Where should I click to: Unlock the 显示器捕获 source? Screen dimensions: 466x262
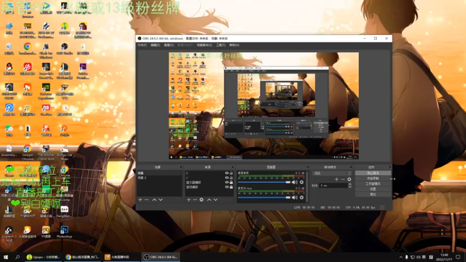(231, 182)
